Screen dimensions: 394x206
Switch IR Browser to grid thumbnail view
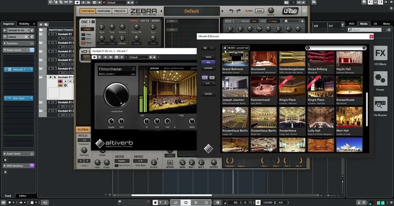coord(205,78)
